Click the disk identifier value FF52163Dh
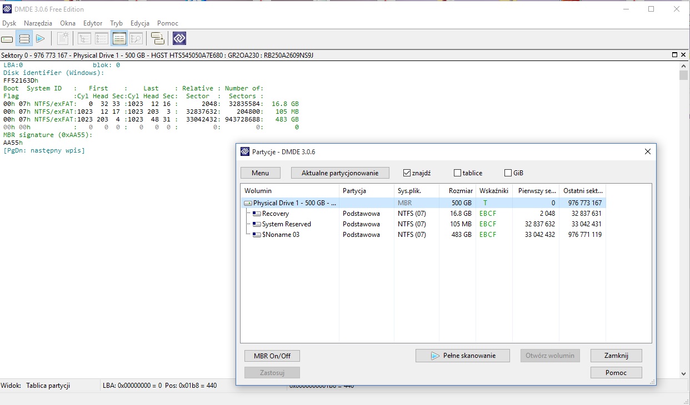This screenshot has height=405, width=690. pos(21,80)
